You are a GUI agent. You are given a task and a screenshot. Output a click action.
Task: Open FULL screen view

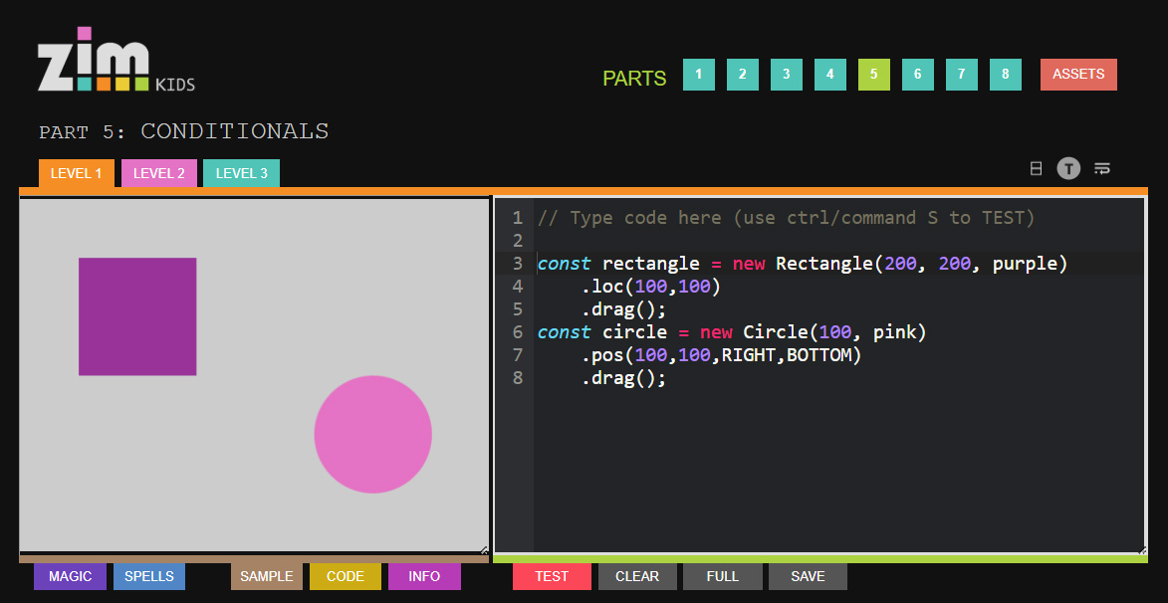[x=723, y=576]
